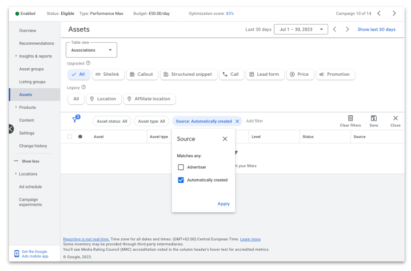Uncheck the Automatically created checkbox
The image size is (411, 271).
[x=181, y=180]
